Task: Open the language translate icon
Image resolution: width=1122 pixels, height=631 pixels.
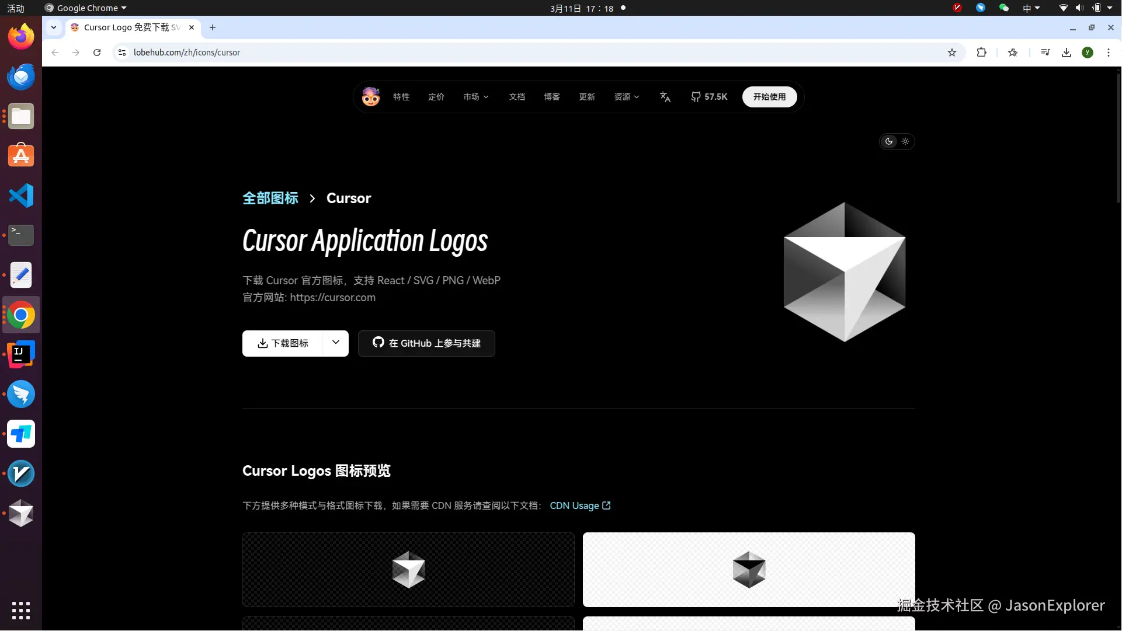Action: [665, 97]
